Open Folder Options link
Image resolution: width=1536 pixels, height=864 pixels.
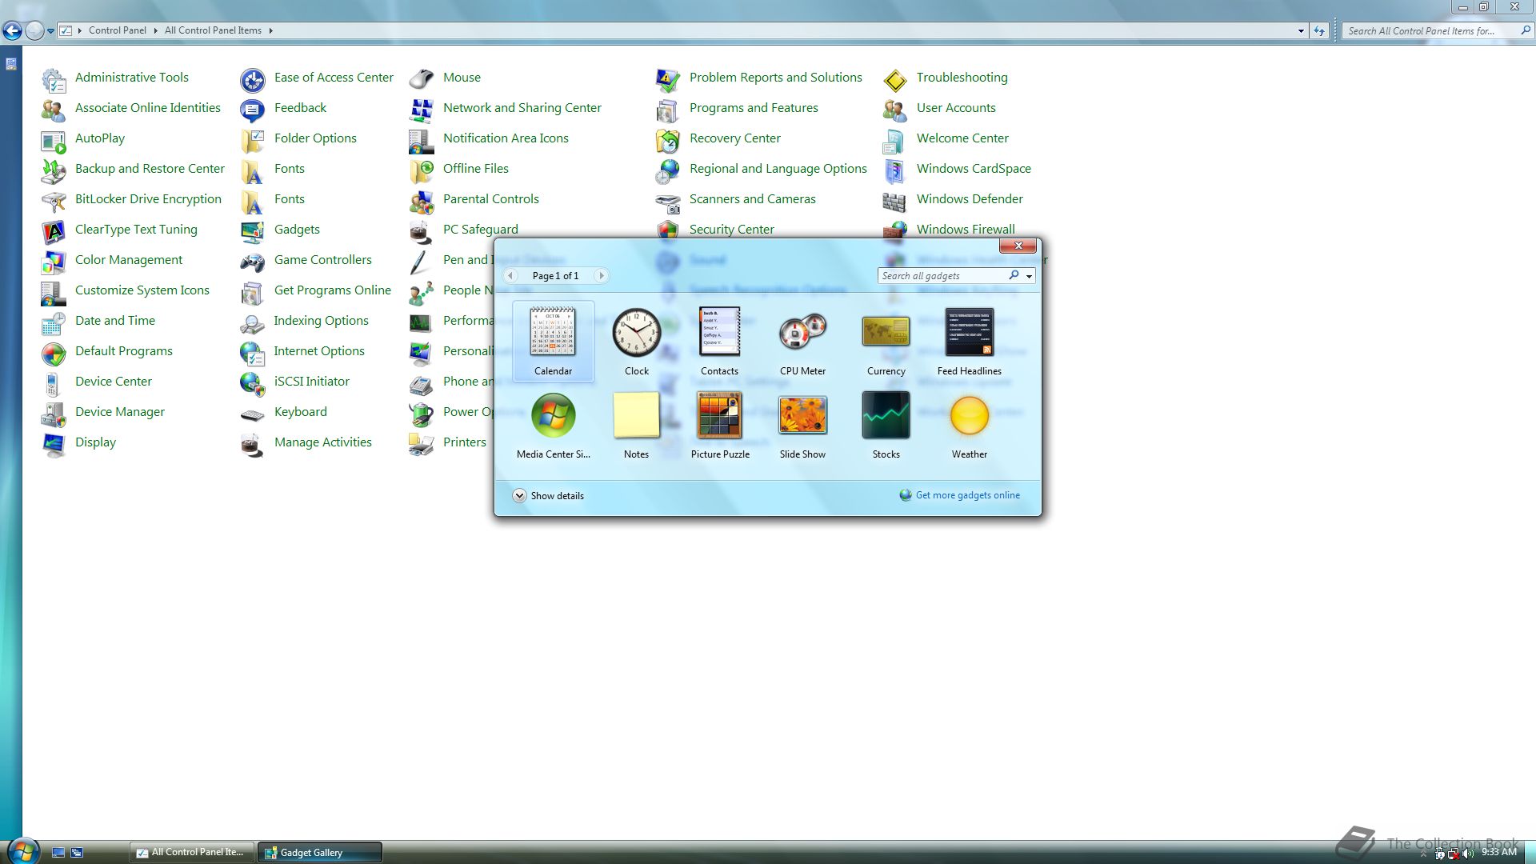click(315, 138)
